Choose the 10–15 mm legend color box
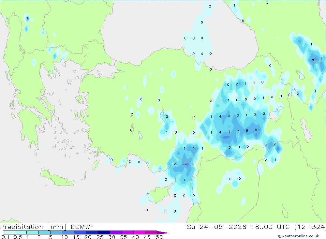The height and width of the screenshot is (239, 326). coord(68,232)
